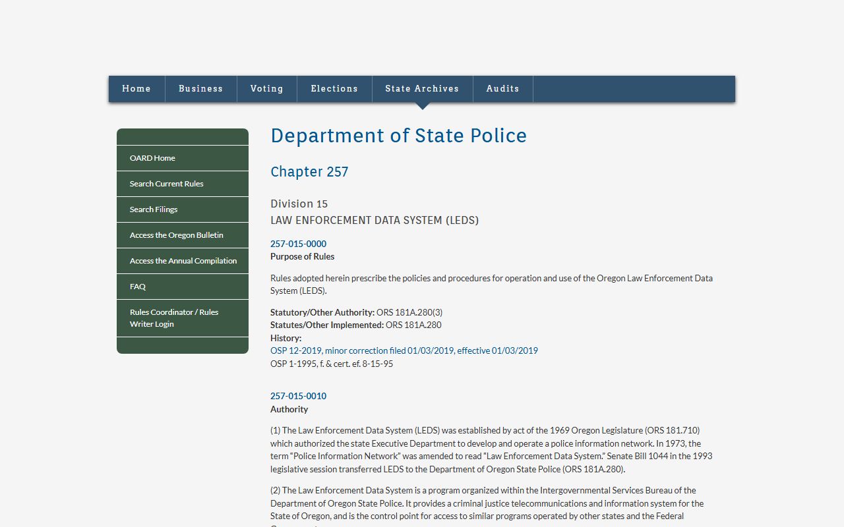Click the Department of State Police heading
The height and width of the screenshot is (527, 844).
398,136
